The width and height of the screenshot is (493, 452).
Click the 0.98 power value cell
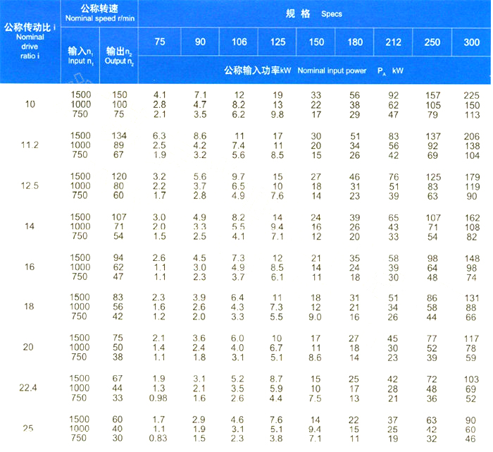pos(160,398)
